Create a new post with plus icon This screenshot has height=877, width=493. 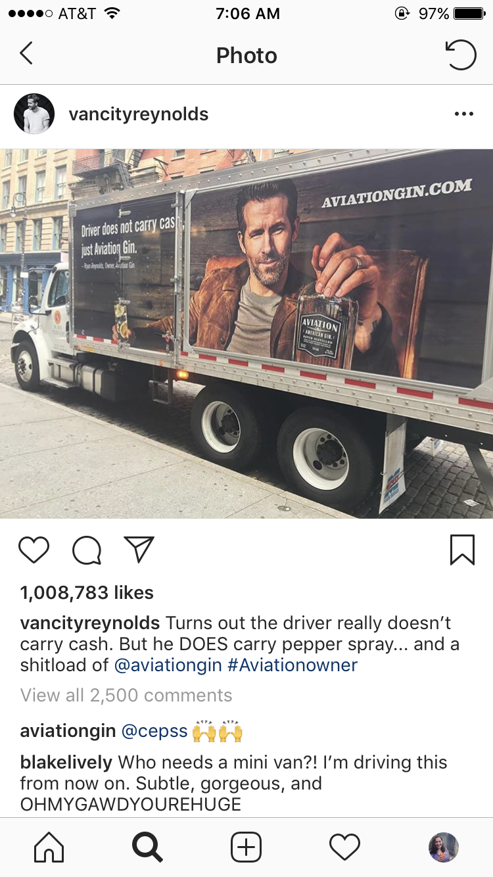(246, 847)
